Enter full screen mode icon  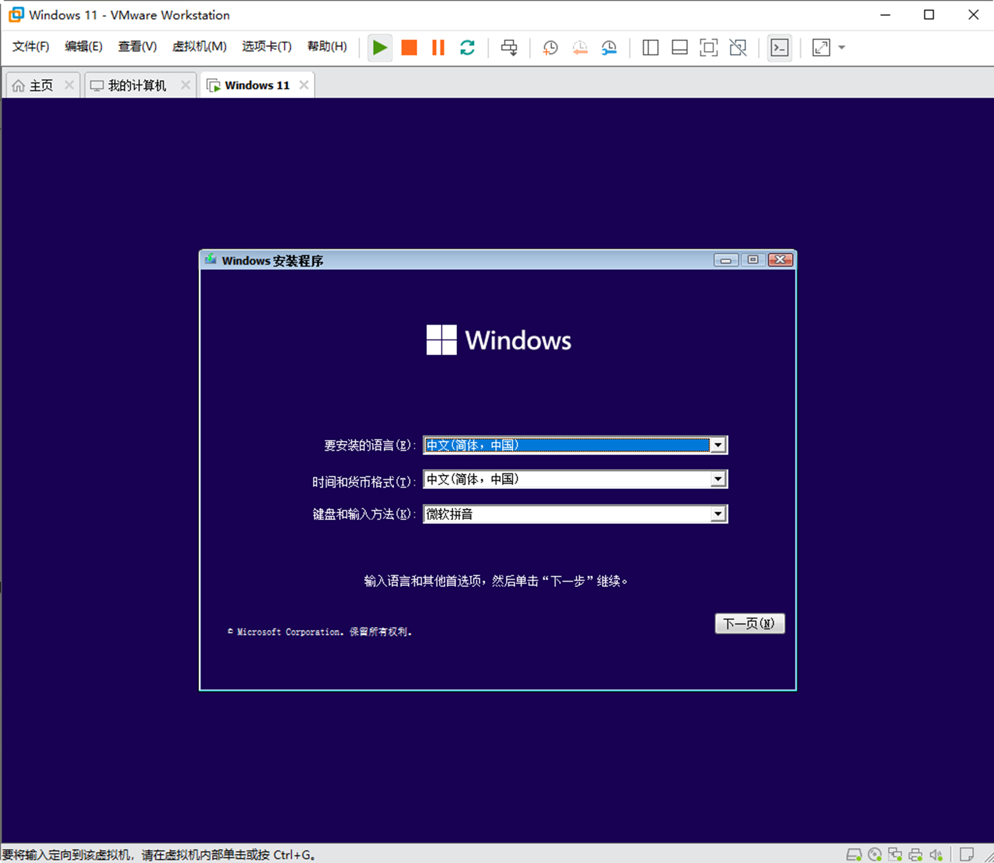[708, 48]
